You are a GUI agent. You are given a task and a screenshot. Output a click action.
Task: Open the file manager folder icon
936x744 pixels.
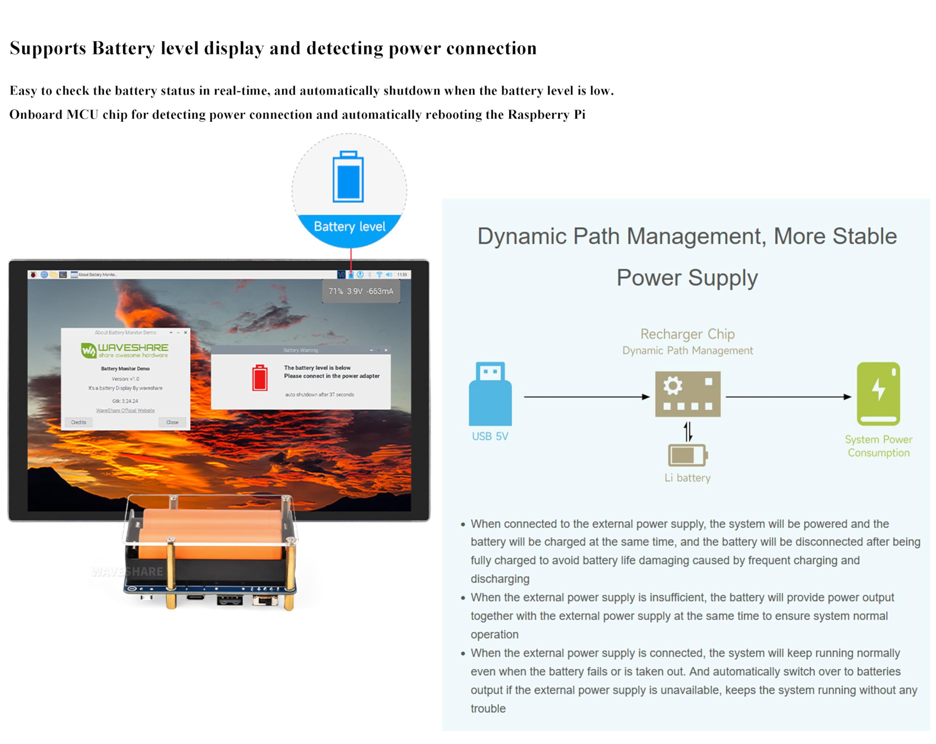(53, 274)
